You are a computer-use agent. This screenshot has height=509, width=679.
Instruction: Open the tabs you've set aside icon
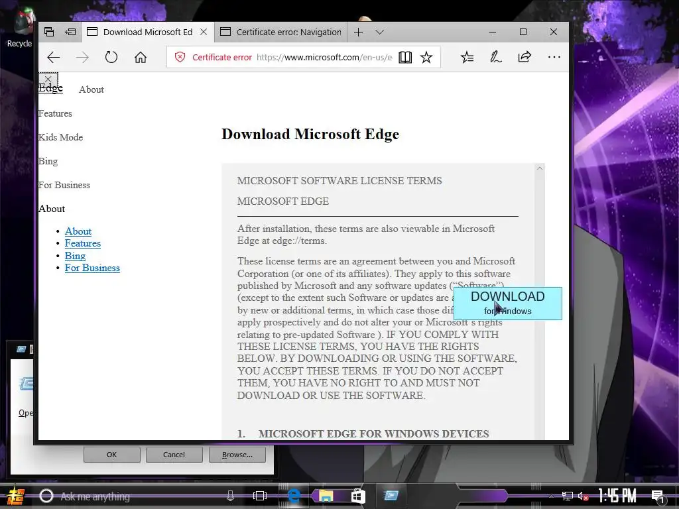coord(49,32)
